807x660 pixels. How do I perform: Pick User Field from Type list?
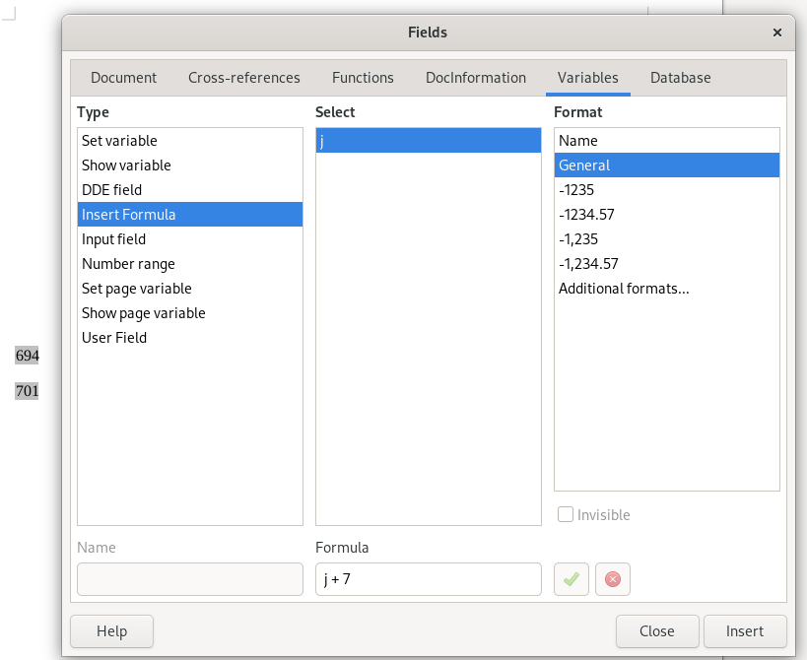click(114, 338)
